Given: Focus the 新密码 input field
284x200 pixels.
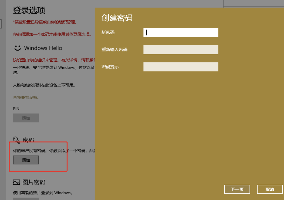Looking at the screenshot, I should click(x=181, y=32).
